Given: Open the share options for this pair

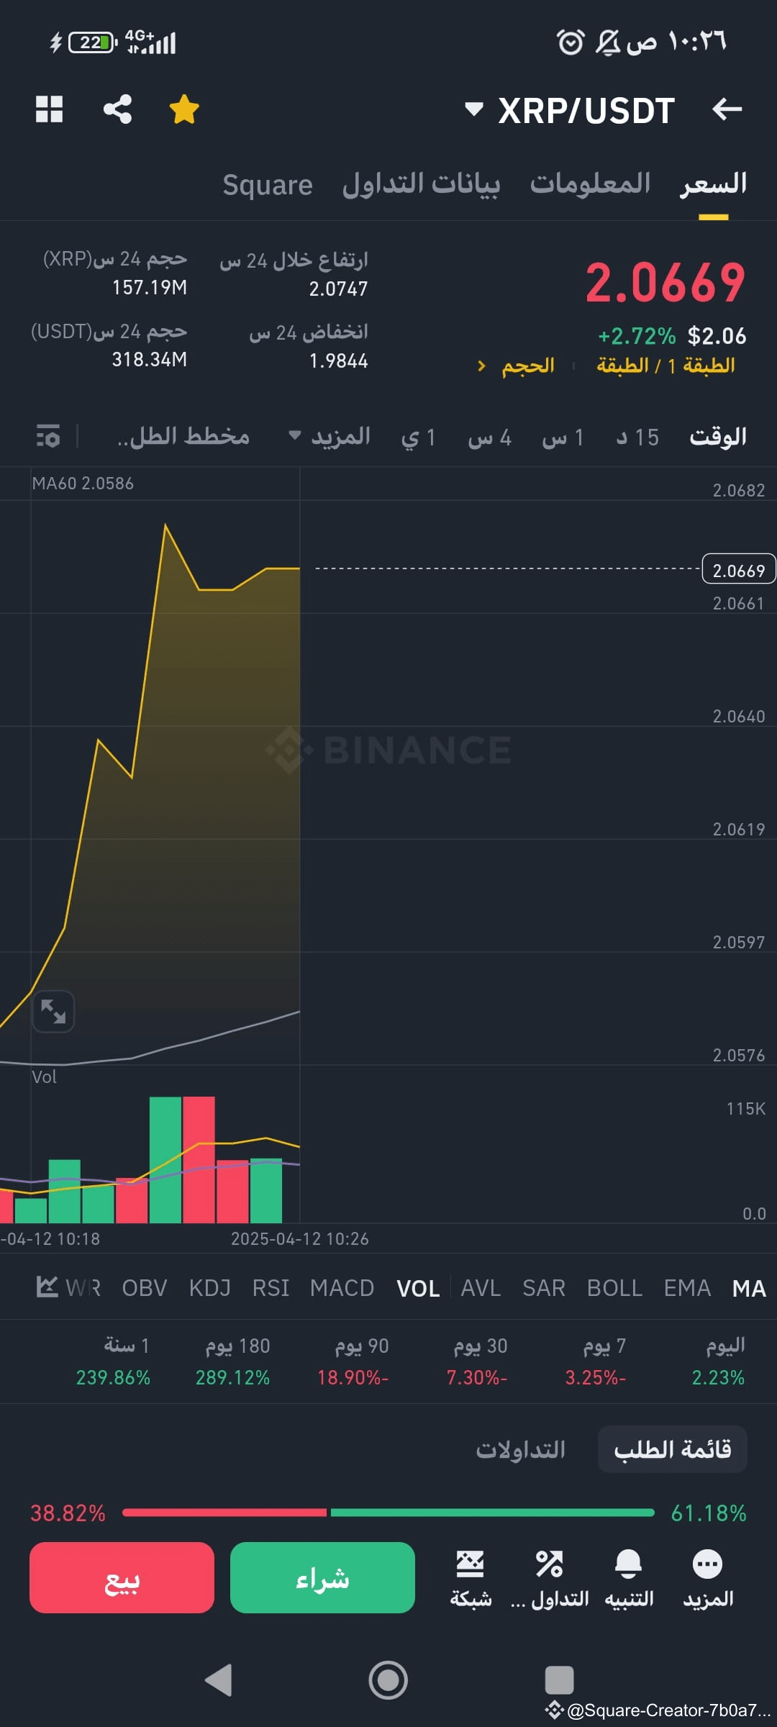Looking at the screenshot, I should (118, 109).
